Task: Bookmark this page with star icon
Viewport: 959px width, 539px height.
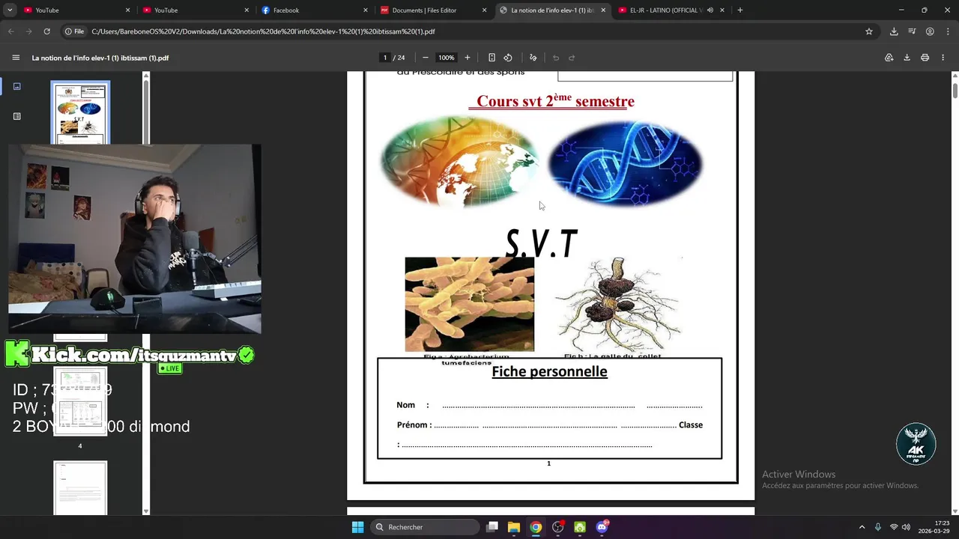Action: tap(869, 31)
